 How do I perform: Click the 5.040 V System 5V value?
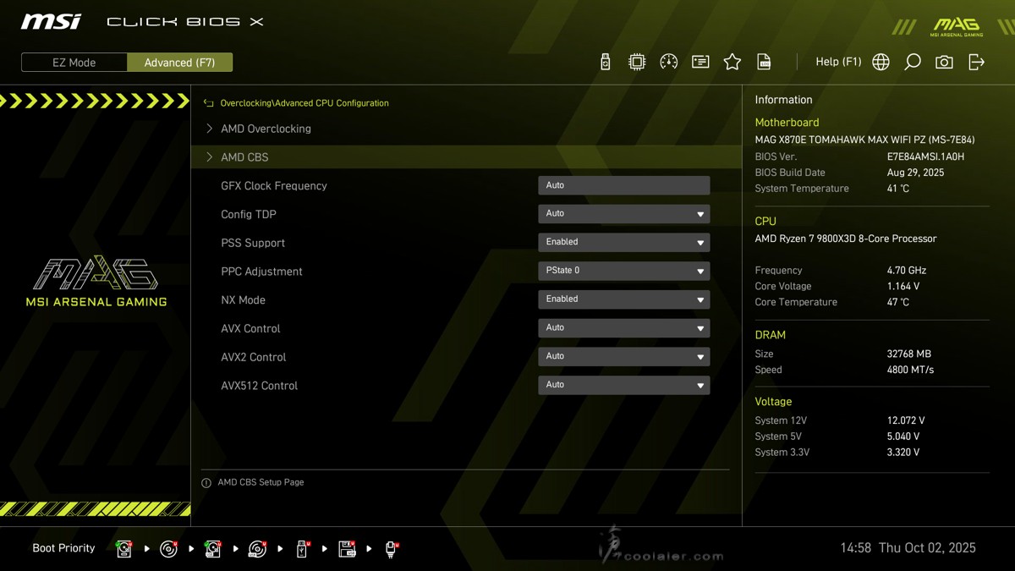click(x=903, y=436)
